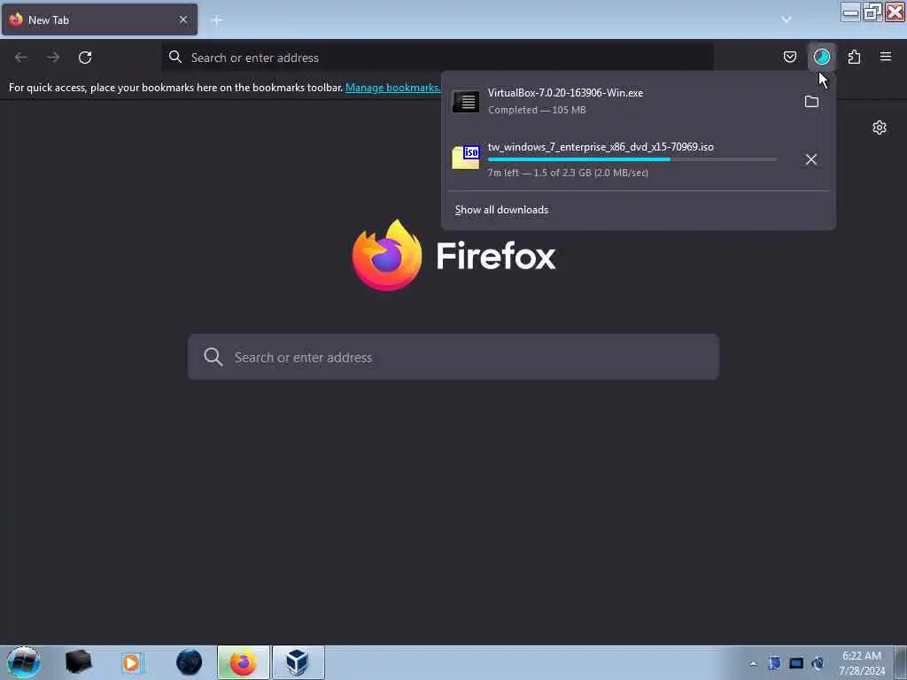This screenshot has width=907, height=680.
Task: Open new tab personalize gear icon
Action: point(880,127)
